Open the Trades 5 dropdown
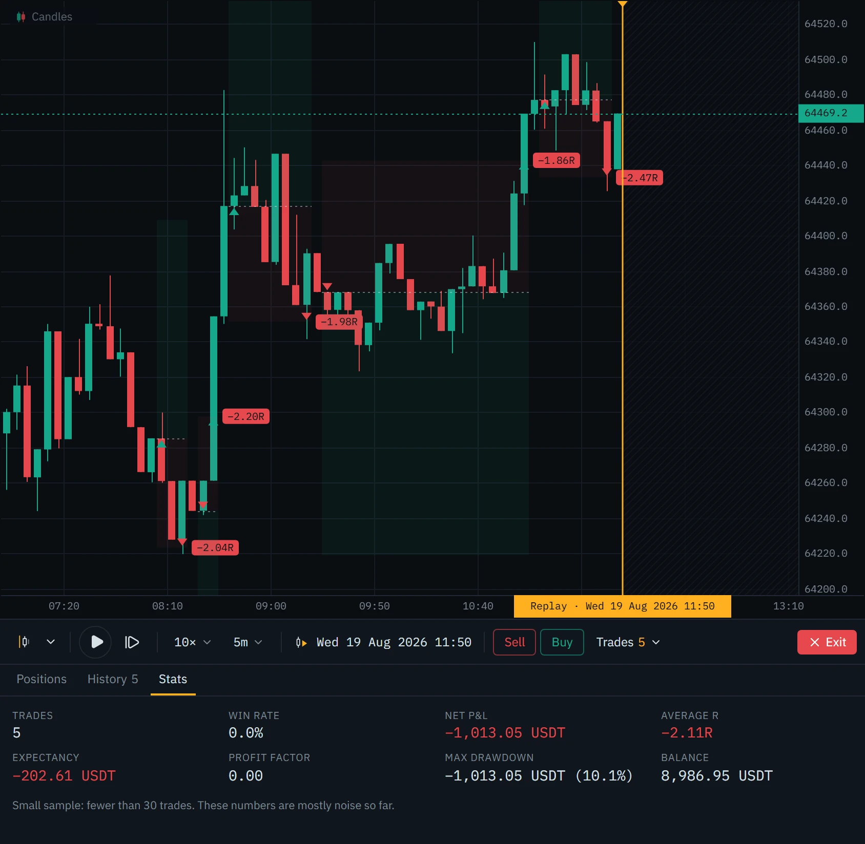The image size is (865, 844). point(628,642)
